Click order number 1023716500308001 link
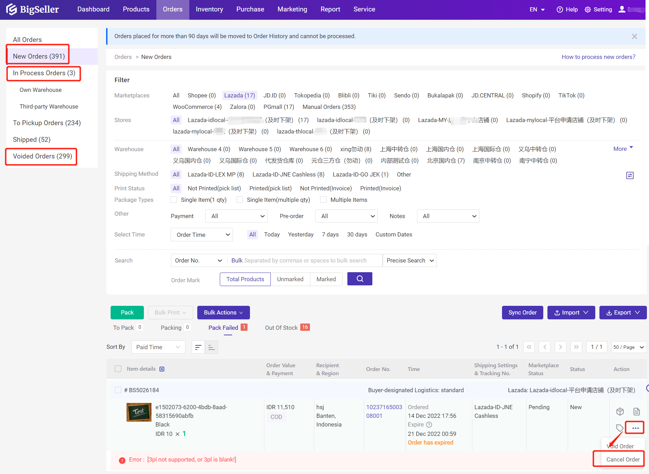The image size is (649, 474). click(384, 412)
